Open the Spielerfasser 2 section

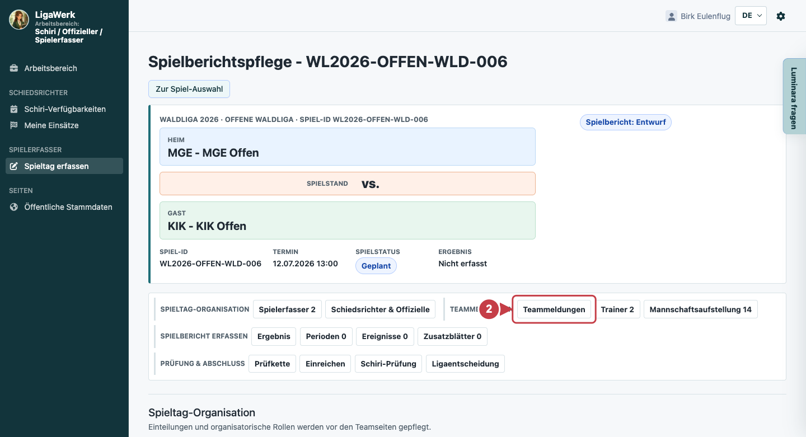(x=287, y=309)
